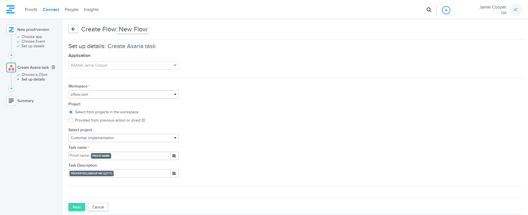Click the back arrow beside Create Flow
This screenshot has height=215, width=528.
pos(73,29)
